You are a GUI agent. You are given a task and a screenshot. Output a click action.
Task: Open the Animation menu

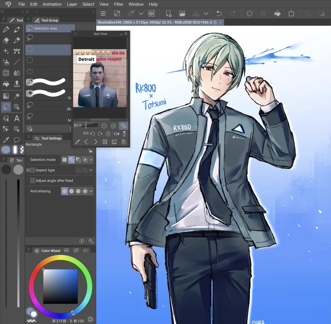(52, 4)
